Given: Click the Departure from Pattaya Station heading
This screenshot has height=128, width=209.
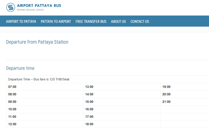Looking at the screenshot, I should (x=37, y=42).
